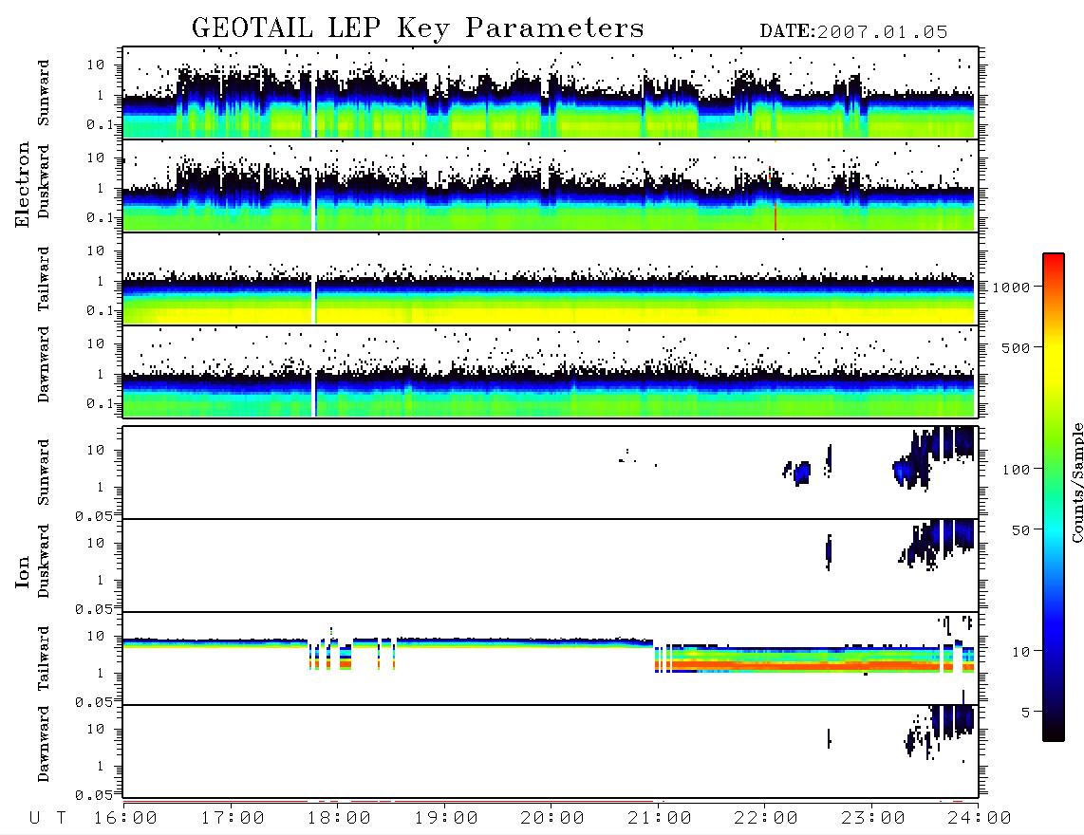Click the Electron 'Sunward' panel label
1084x835 pixels.
coord(44,93)
